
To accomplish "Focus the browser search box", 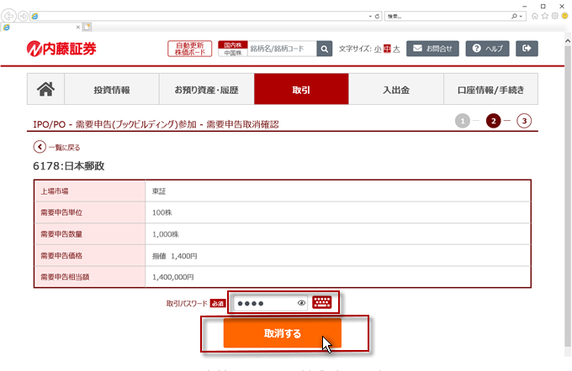I will click(x=448, y=17).
